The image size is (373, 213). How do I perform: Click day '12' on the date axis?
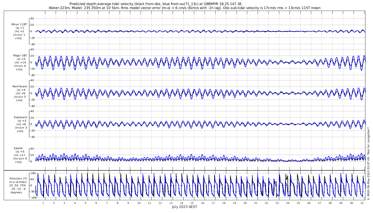point(160,203)
